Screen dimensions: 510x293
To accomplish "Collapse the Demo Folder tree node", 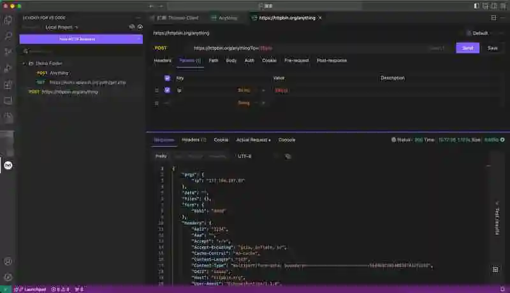I will pyautogui.click(x=24, y=63).
